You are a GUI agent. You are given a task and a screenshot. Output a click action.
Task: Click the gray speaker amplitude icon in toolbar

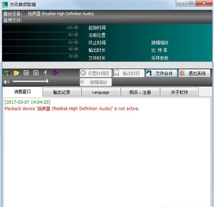[45, 73]
